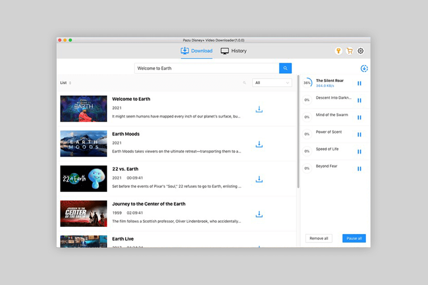Select Power of Scent queue item
The image size is (428, 285).
point(335,134)
